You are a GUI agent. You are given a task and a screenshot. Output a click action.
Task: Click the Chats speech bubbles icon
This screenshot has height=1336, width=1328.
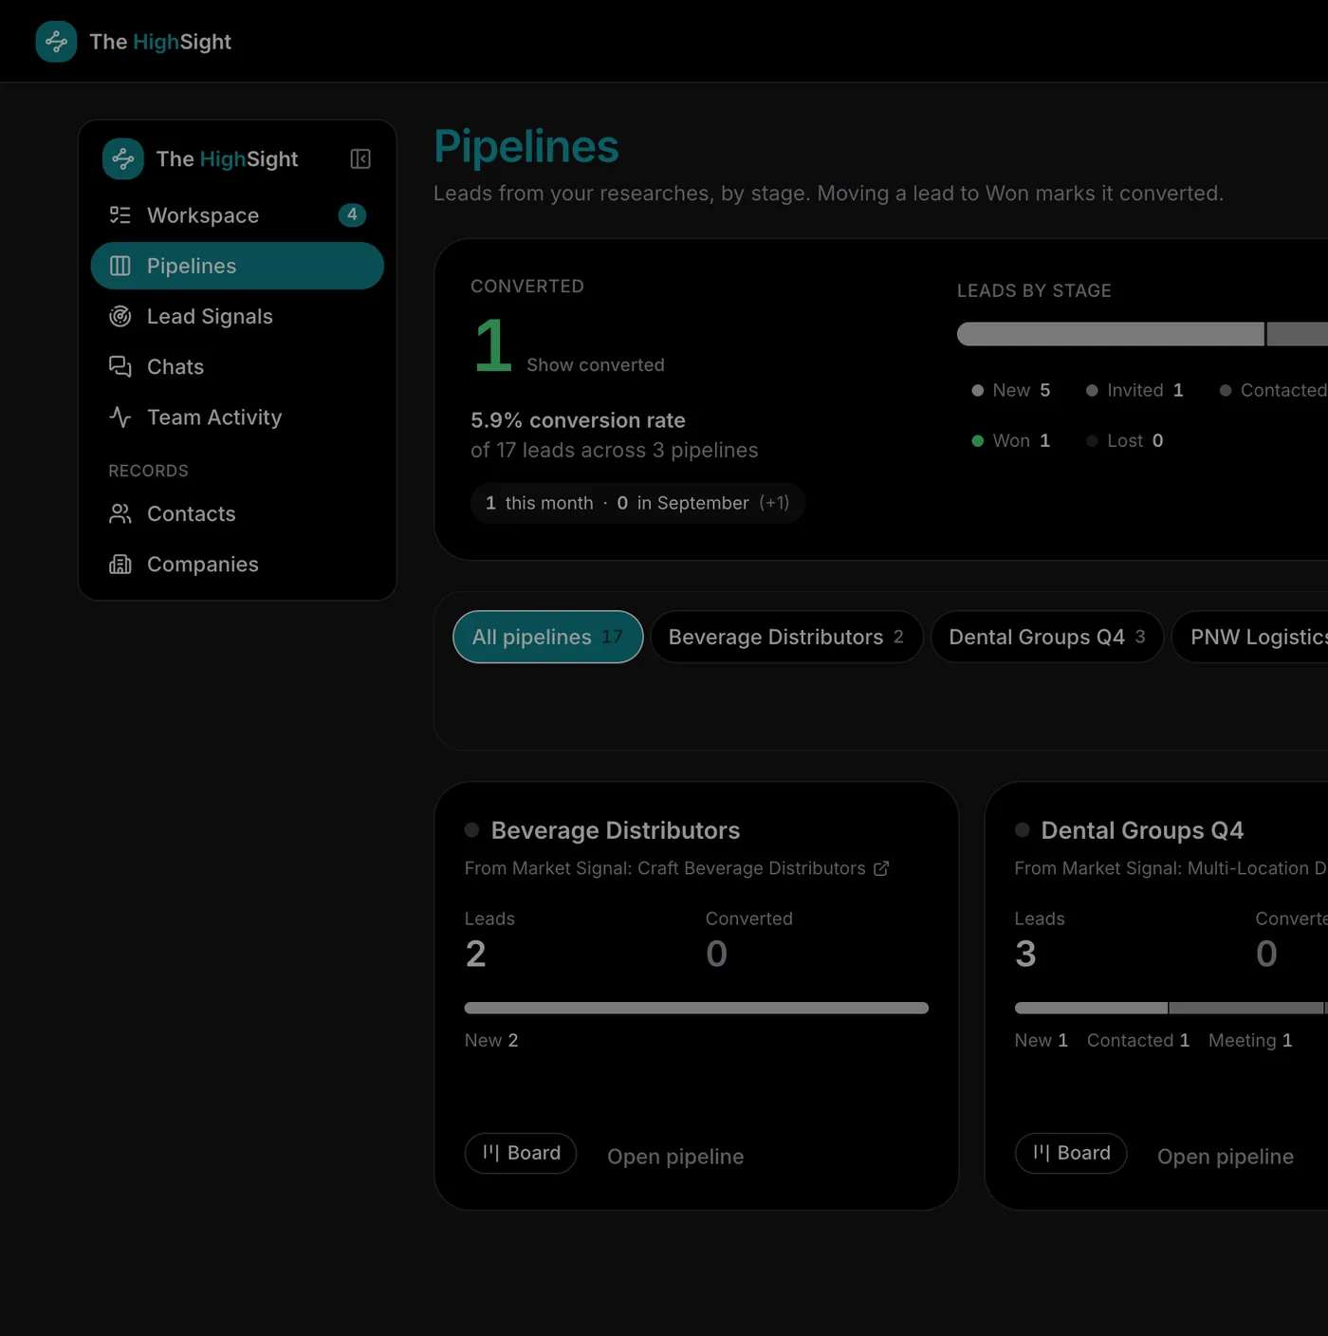(120, 366)
